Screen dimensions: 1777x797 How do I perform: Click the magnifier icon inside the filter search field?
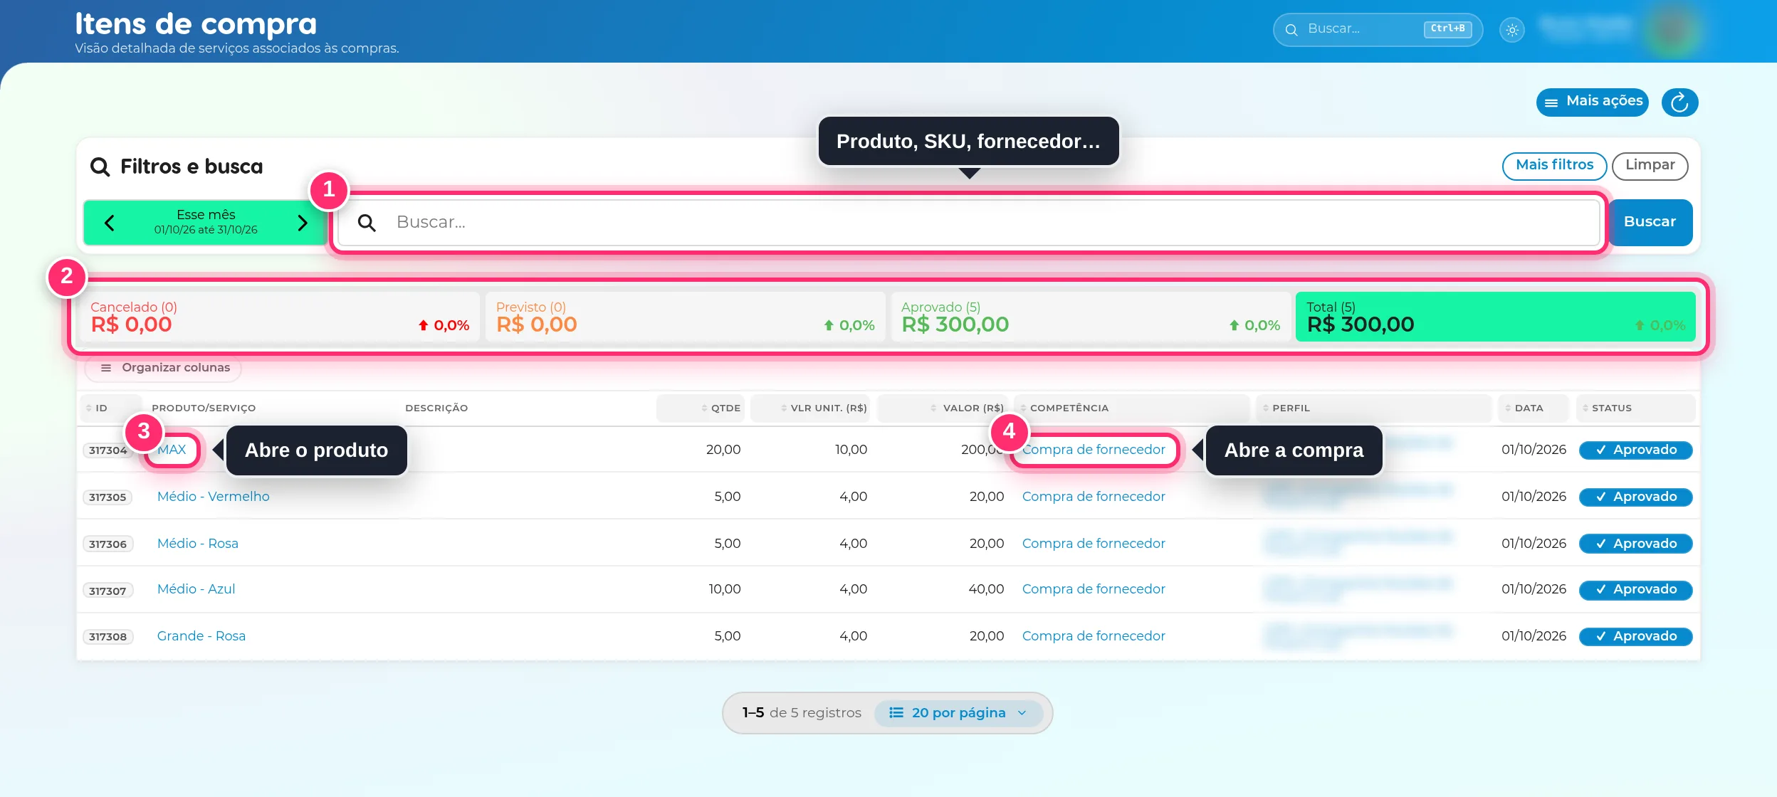coord(367,223)
